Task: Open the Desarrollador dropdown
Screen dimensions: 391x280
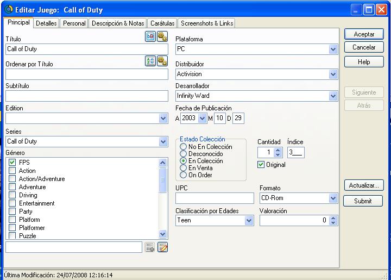Action: click(333, 96)
